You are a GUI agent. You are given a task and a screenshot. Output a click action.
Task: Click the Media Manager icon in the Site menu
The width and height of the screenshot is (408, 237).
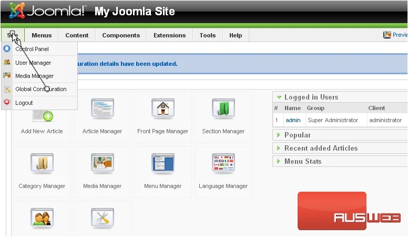(x=7, y=76)
